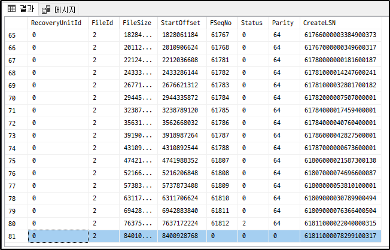Click StartOffset cell 2944335872
The height and width of the screenshot is (250, 390).
182,97
